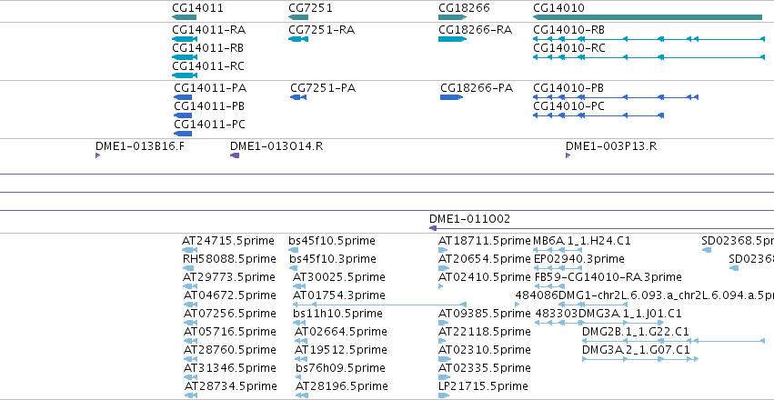Select transcript CG14011-RC
The height and width of the screenshot is (400, 774).
(184, 75)
